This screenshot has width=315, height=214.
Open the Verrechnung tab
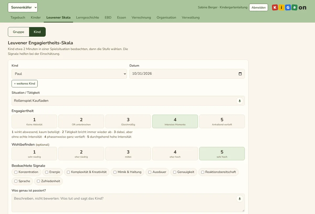point(141,18)
